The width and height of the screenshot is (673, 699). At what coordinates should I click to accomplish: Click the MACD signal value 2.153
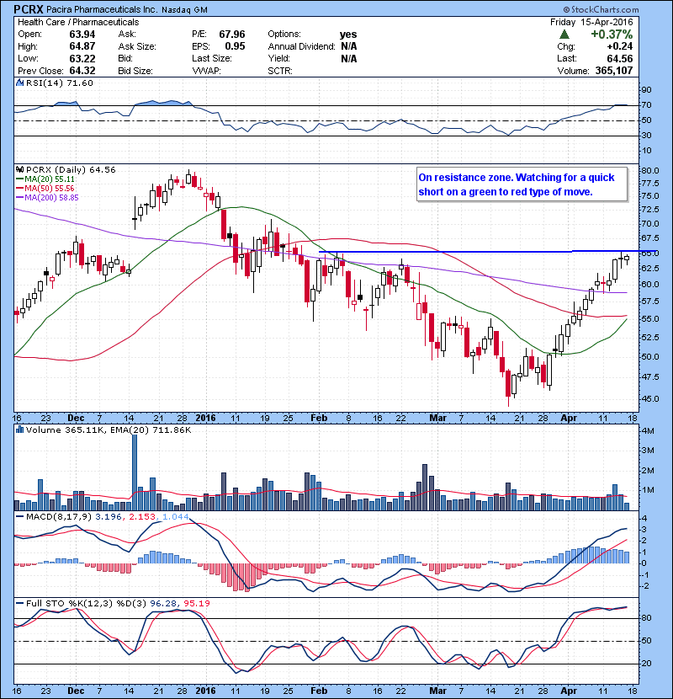point(142,517)
